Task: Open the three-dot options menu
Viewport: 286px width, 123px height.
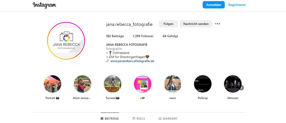Action: [x=218, y=24]
